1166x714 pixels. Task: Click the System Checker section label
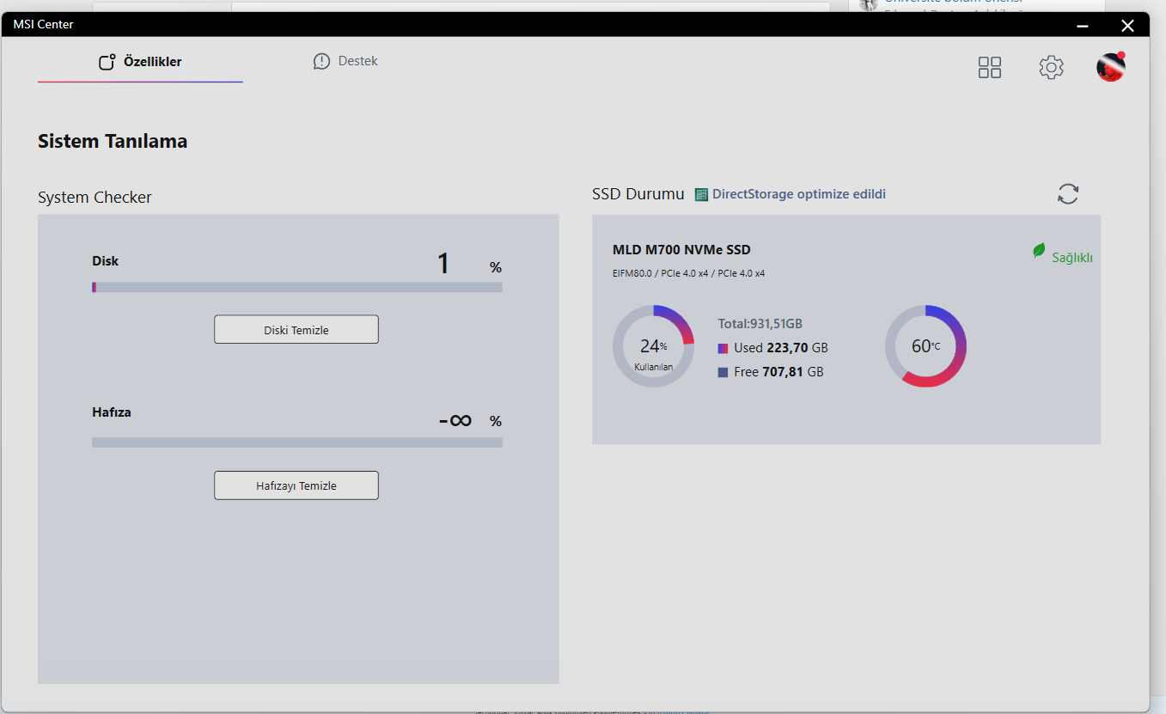tap(95, 198)
